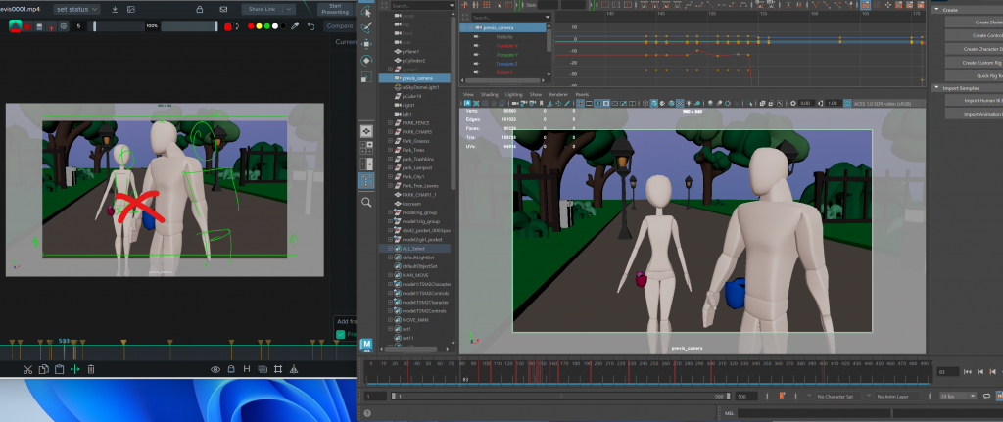
Task: Click the delete trash icon below timeline
Action: [x=91, y=369]
